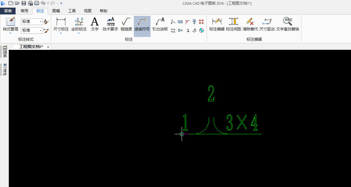Select the 尺寸标注 dimension tool
Image resolution: width=351 pixels, height=187 pixels.
point(61,24)
